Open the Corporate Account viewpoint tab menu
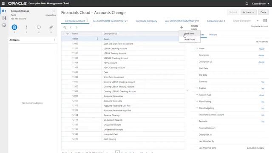 tap(87, 21)
